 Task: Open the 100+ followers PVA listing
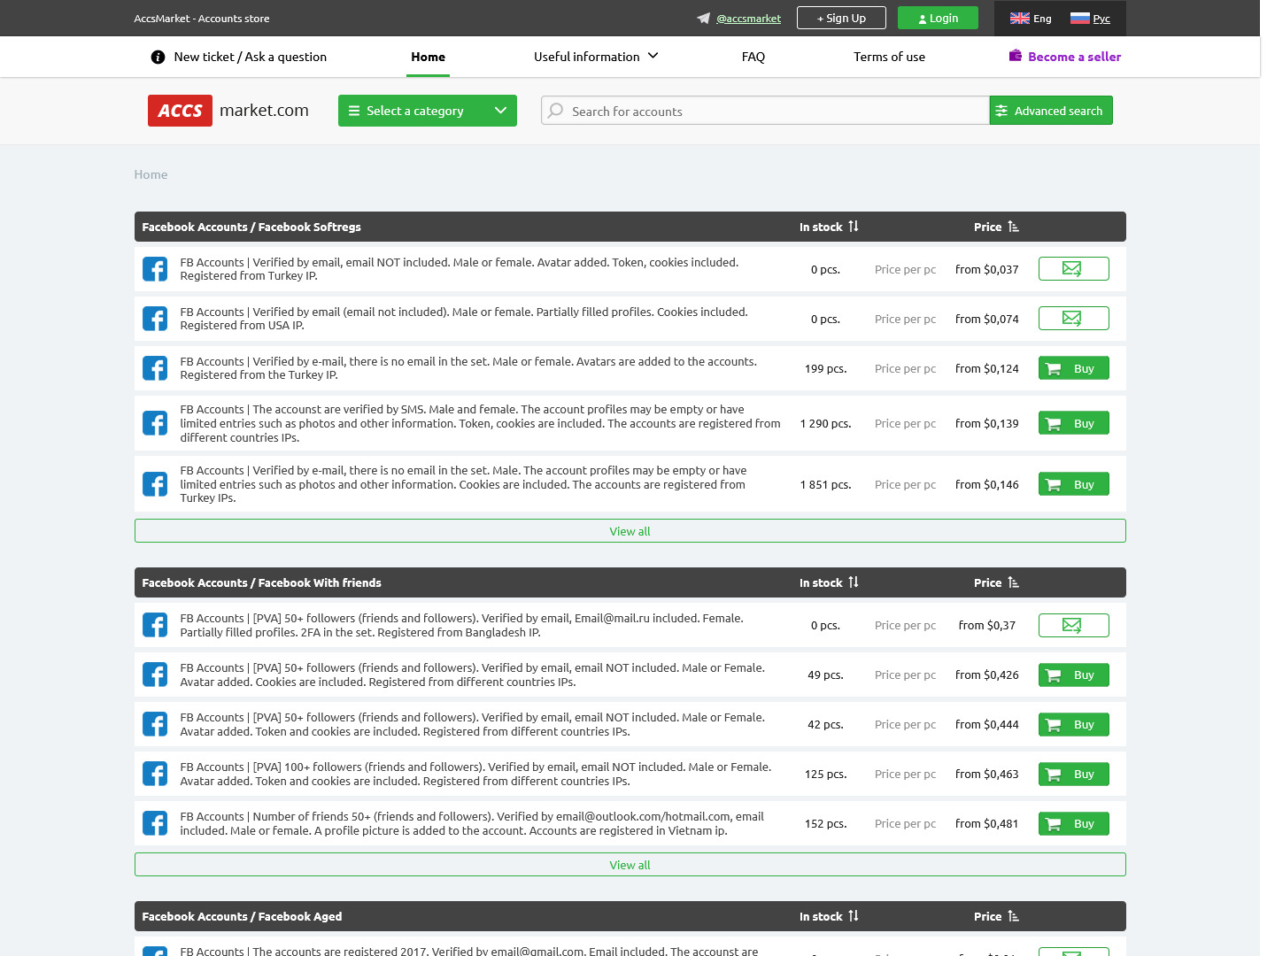pos(475,774)
